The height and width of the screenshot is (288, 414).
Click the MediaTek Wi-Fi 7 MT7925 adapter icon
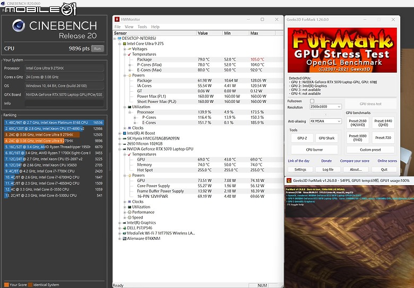(x=124, y=233)
